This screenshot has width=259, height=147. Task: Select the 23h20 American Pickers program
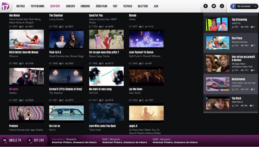tap(175, 141)
